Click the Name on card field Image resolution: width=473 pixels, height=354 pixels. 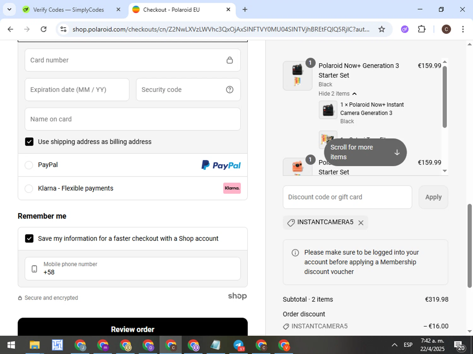pyautogui.click(x=133, y=119)
